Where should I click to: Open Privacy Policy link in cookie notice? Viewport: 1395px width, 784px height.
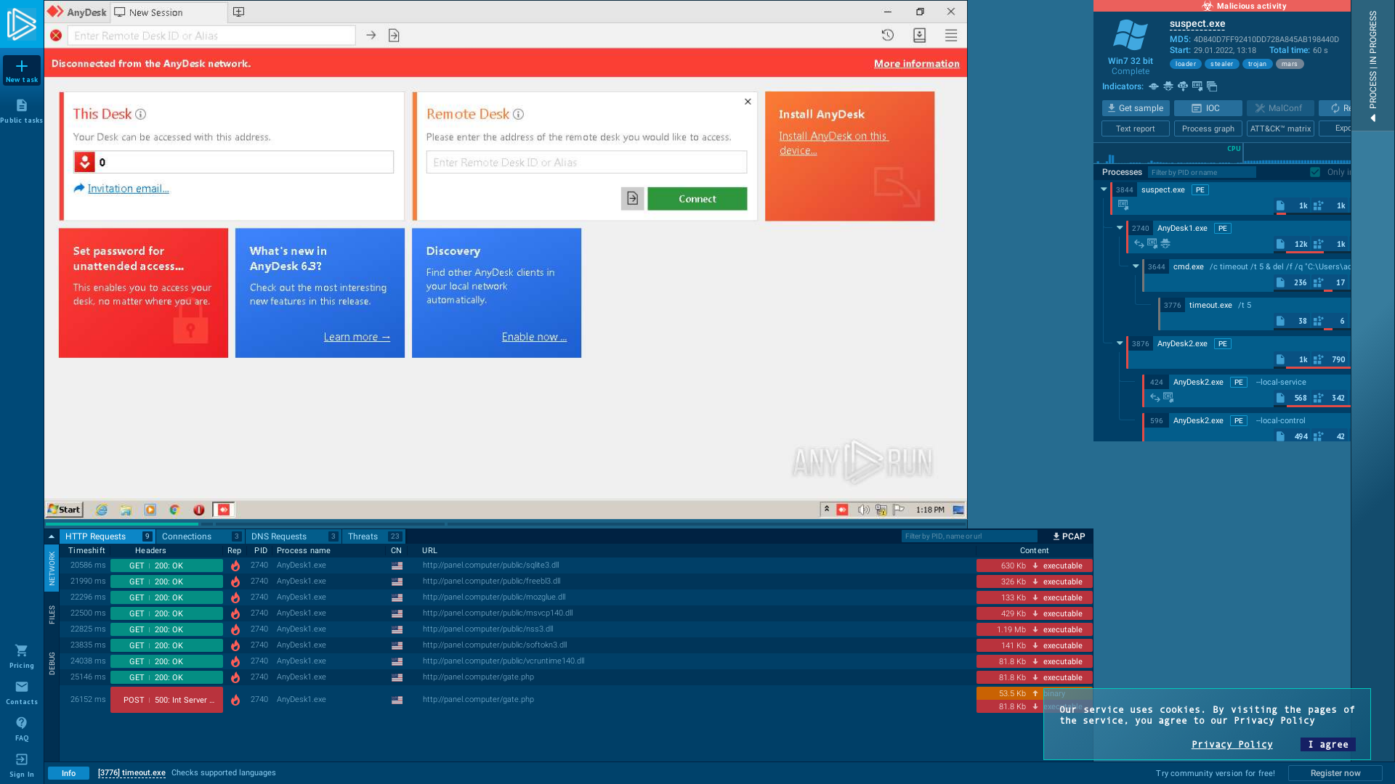[x=1232, y=744]
